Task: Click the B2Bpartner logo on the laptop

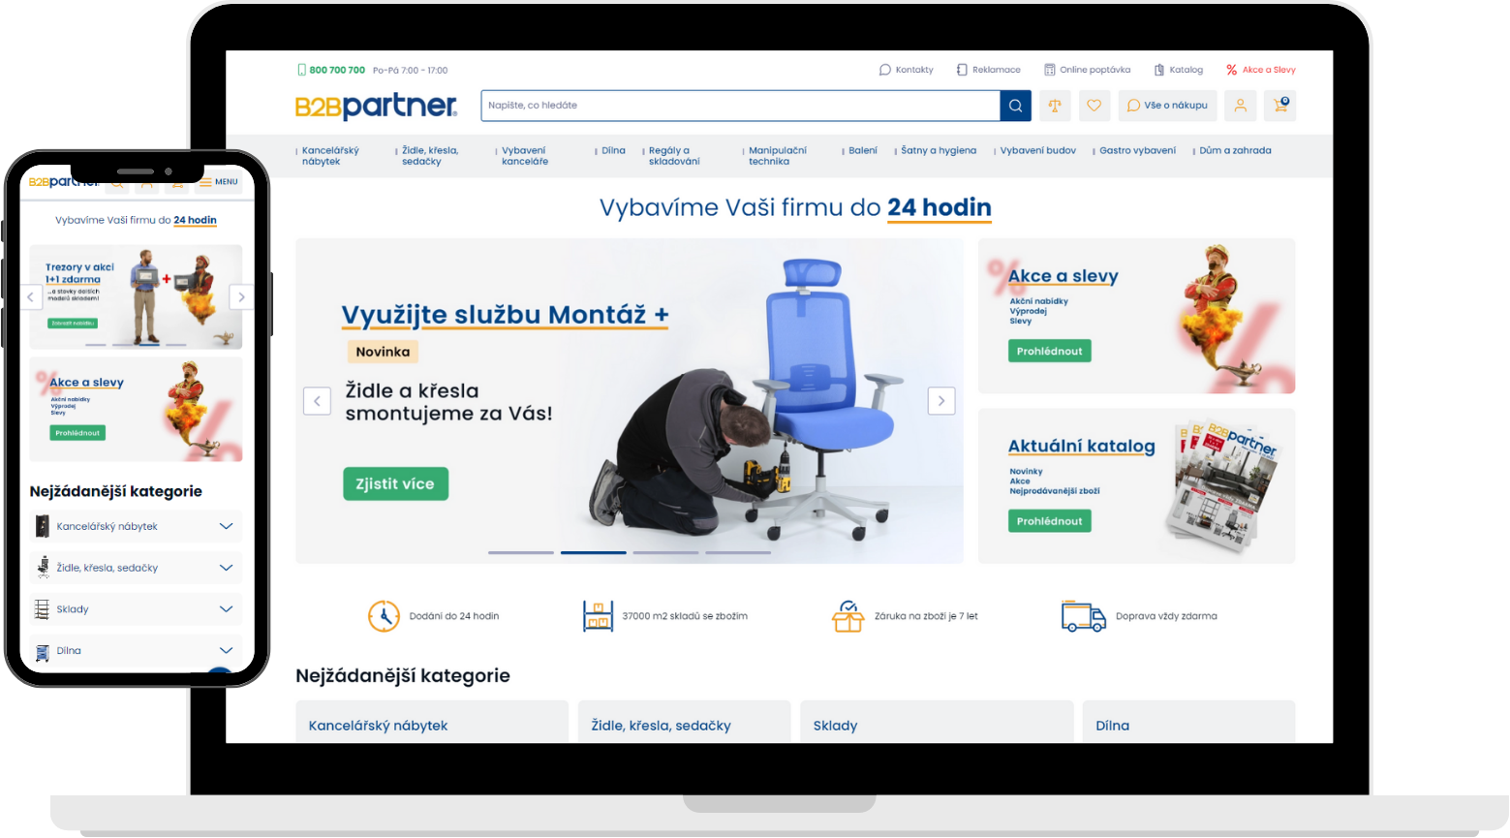Action: click(x=376, y=106)
